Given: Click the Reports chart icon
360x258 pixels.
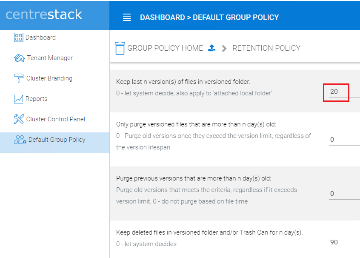Looking at the screenshot, I should click(18, 99).
